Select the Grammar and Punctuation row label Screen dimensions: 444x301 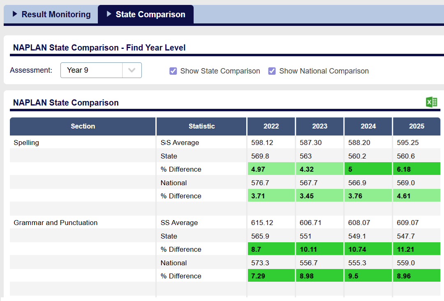pos(55,223)
